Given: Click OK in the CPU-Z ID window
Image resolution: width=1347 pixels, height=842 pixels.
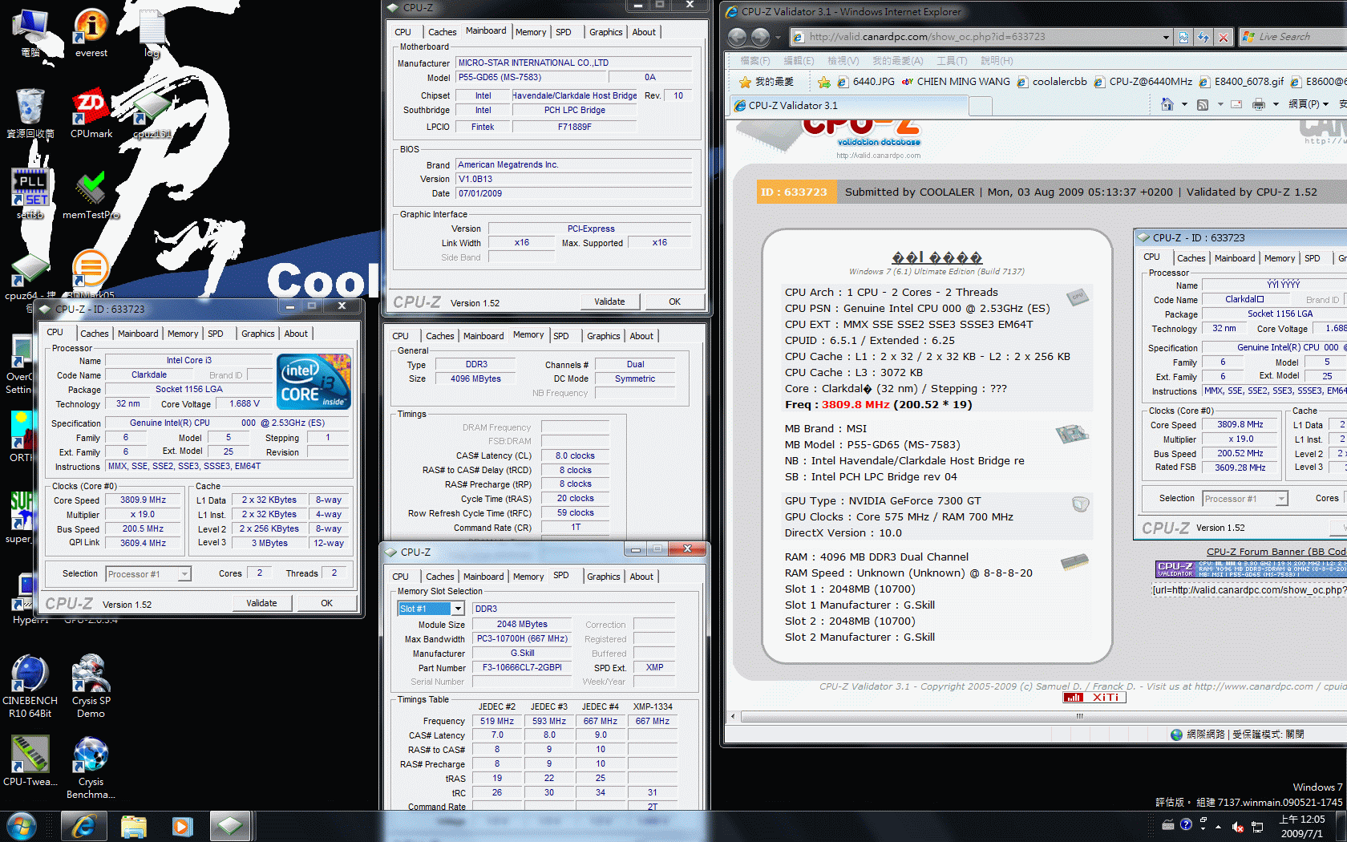Looking at the screenshot, I should coord(326,603).
